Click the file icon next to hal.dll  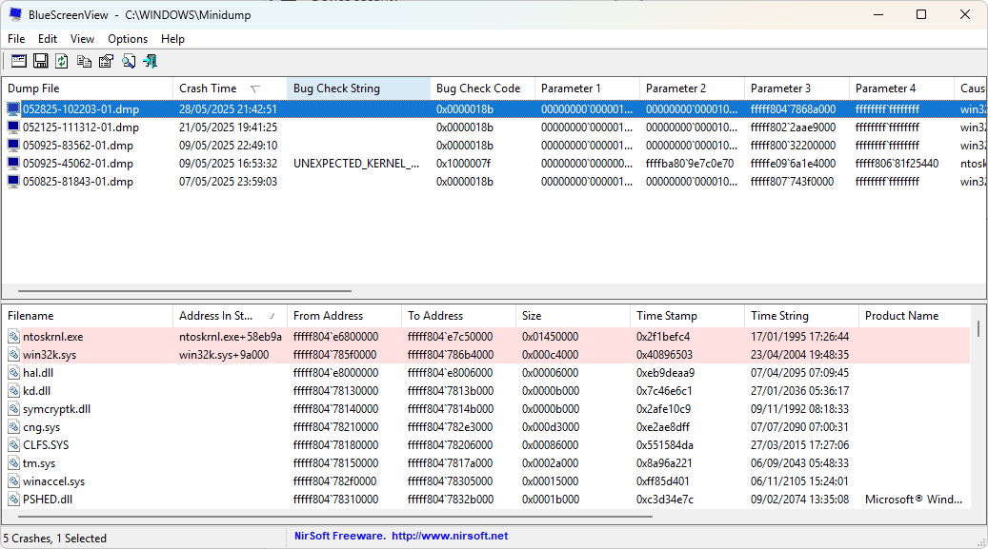(x=14, y=373)
